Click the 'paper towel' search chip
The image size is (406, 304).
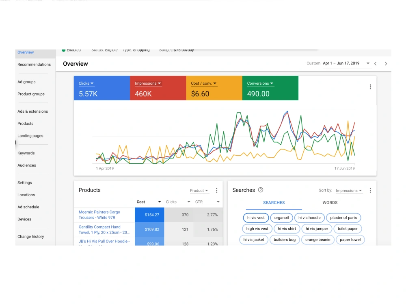click(350, 240)
